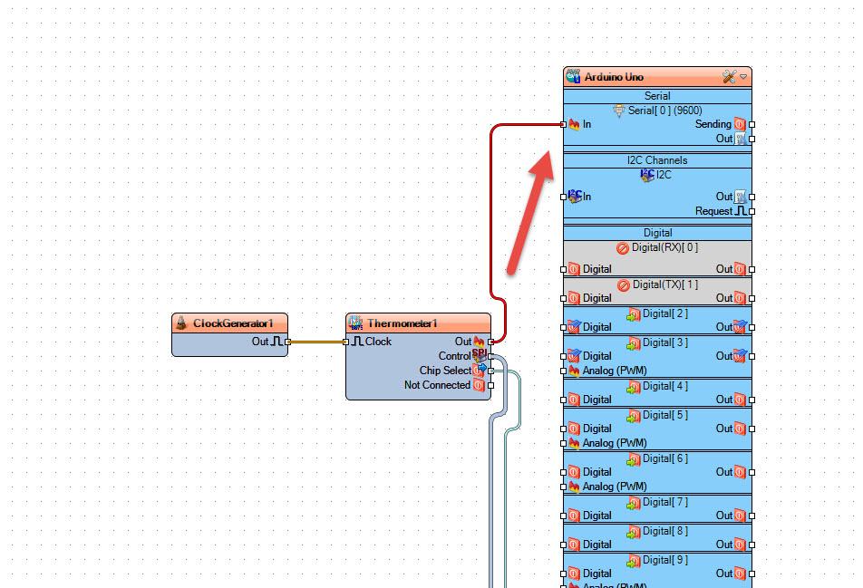The image size is (863, 588).
Task: Click the Digital[9] channel header icon
Action: coord(634,561)
